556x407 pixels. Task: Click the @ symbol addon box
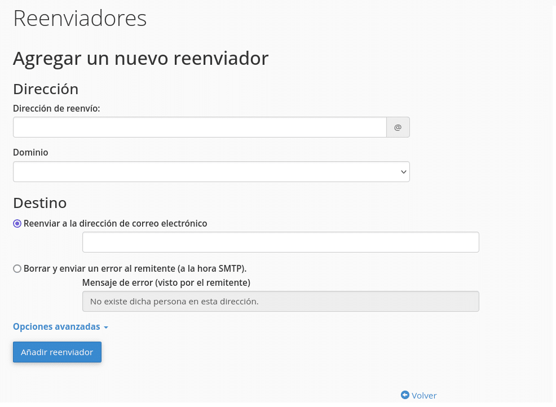click(398, 127)
